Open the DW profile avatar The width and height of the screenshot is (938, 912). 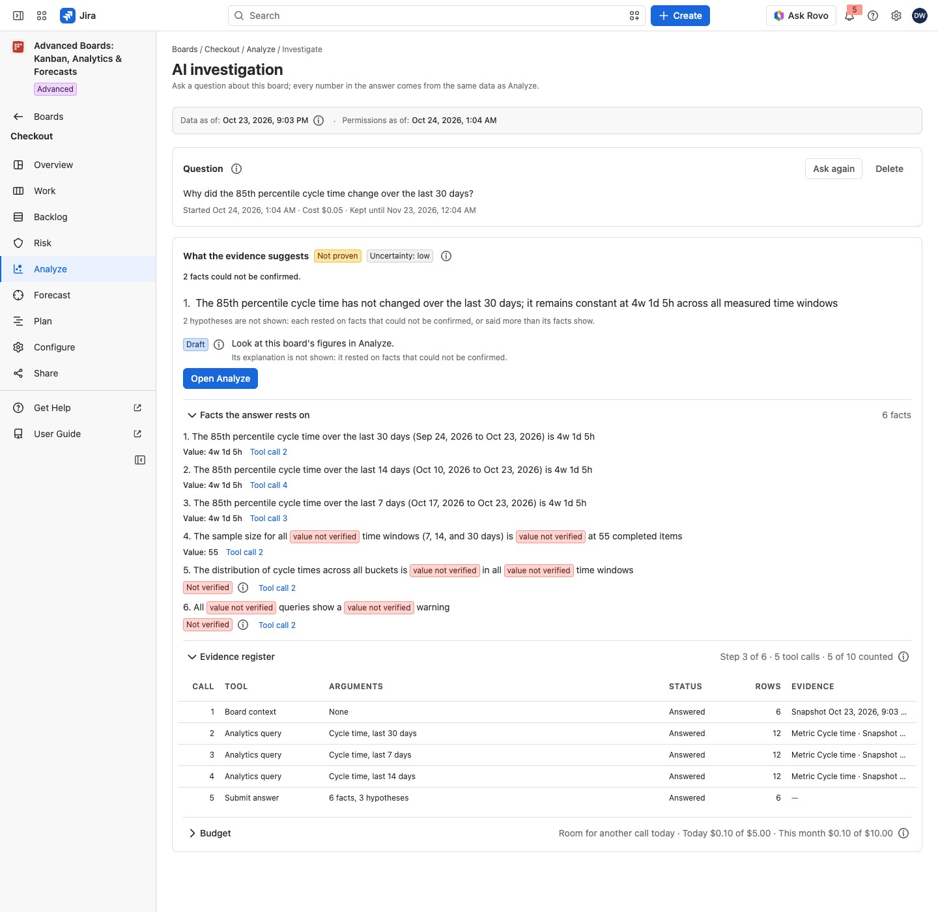920,16
